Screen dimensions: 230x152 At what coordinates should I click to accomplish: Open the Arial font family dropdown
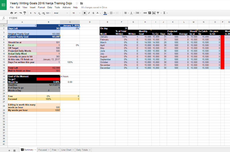click(60, 13)
